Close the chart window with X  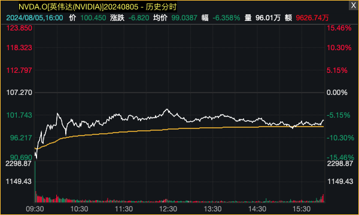tap(354, 5)
